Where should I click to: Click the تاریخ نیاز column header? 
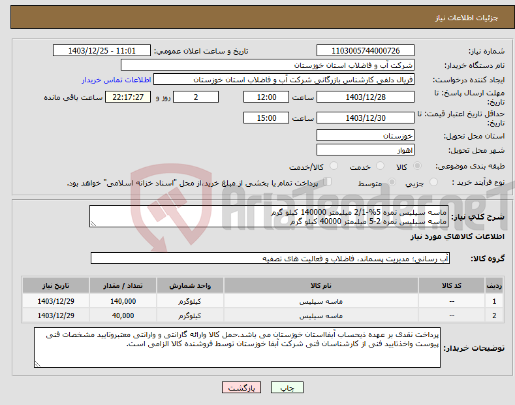[x=56, y=285]
